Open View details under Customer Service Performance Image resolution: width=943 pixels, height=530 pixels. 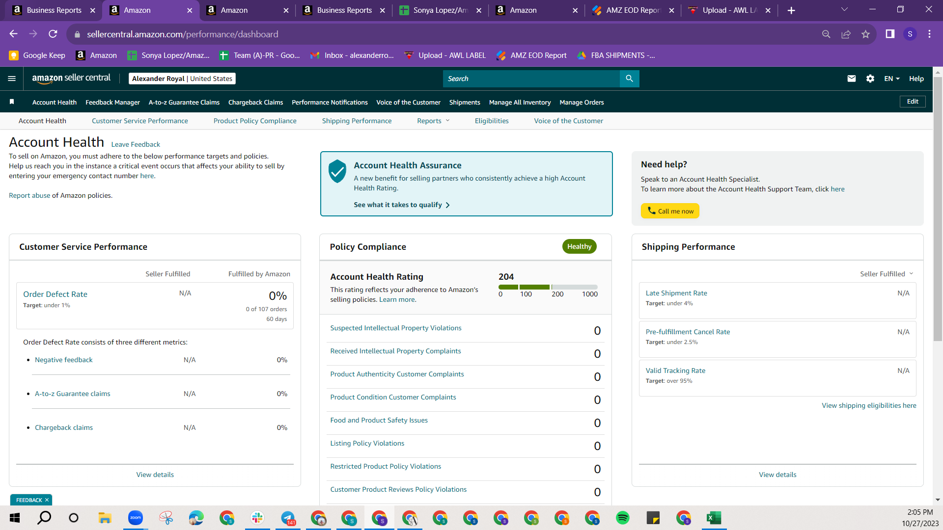tap(155, 475)
